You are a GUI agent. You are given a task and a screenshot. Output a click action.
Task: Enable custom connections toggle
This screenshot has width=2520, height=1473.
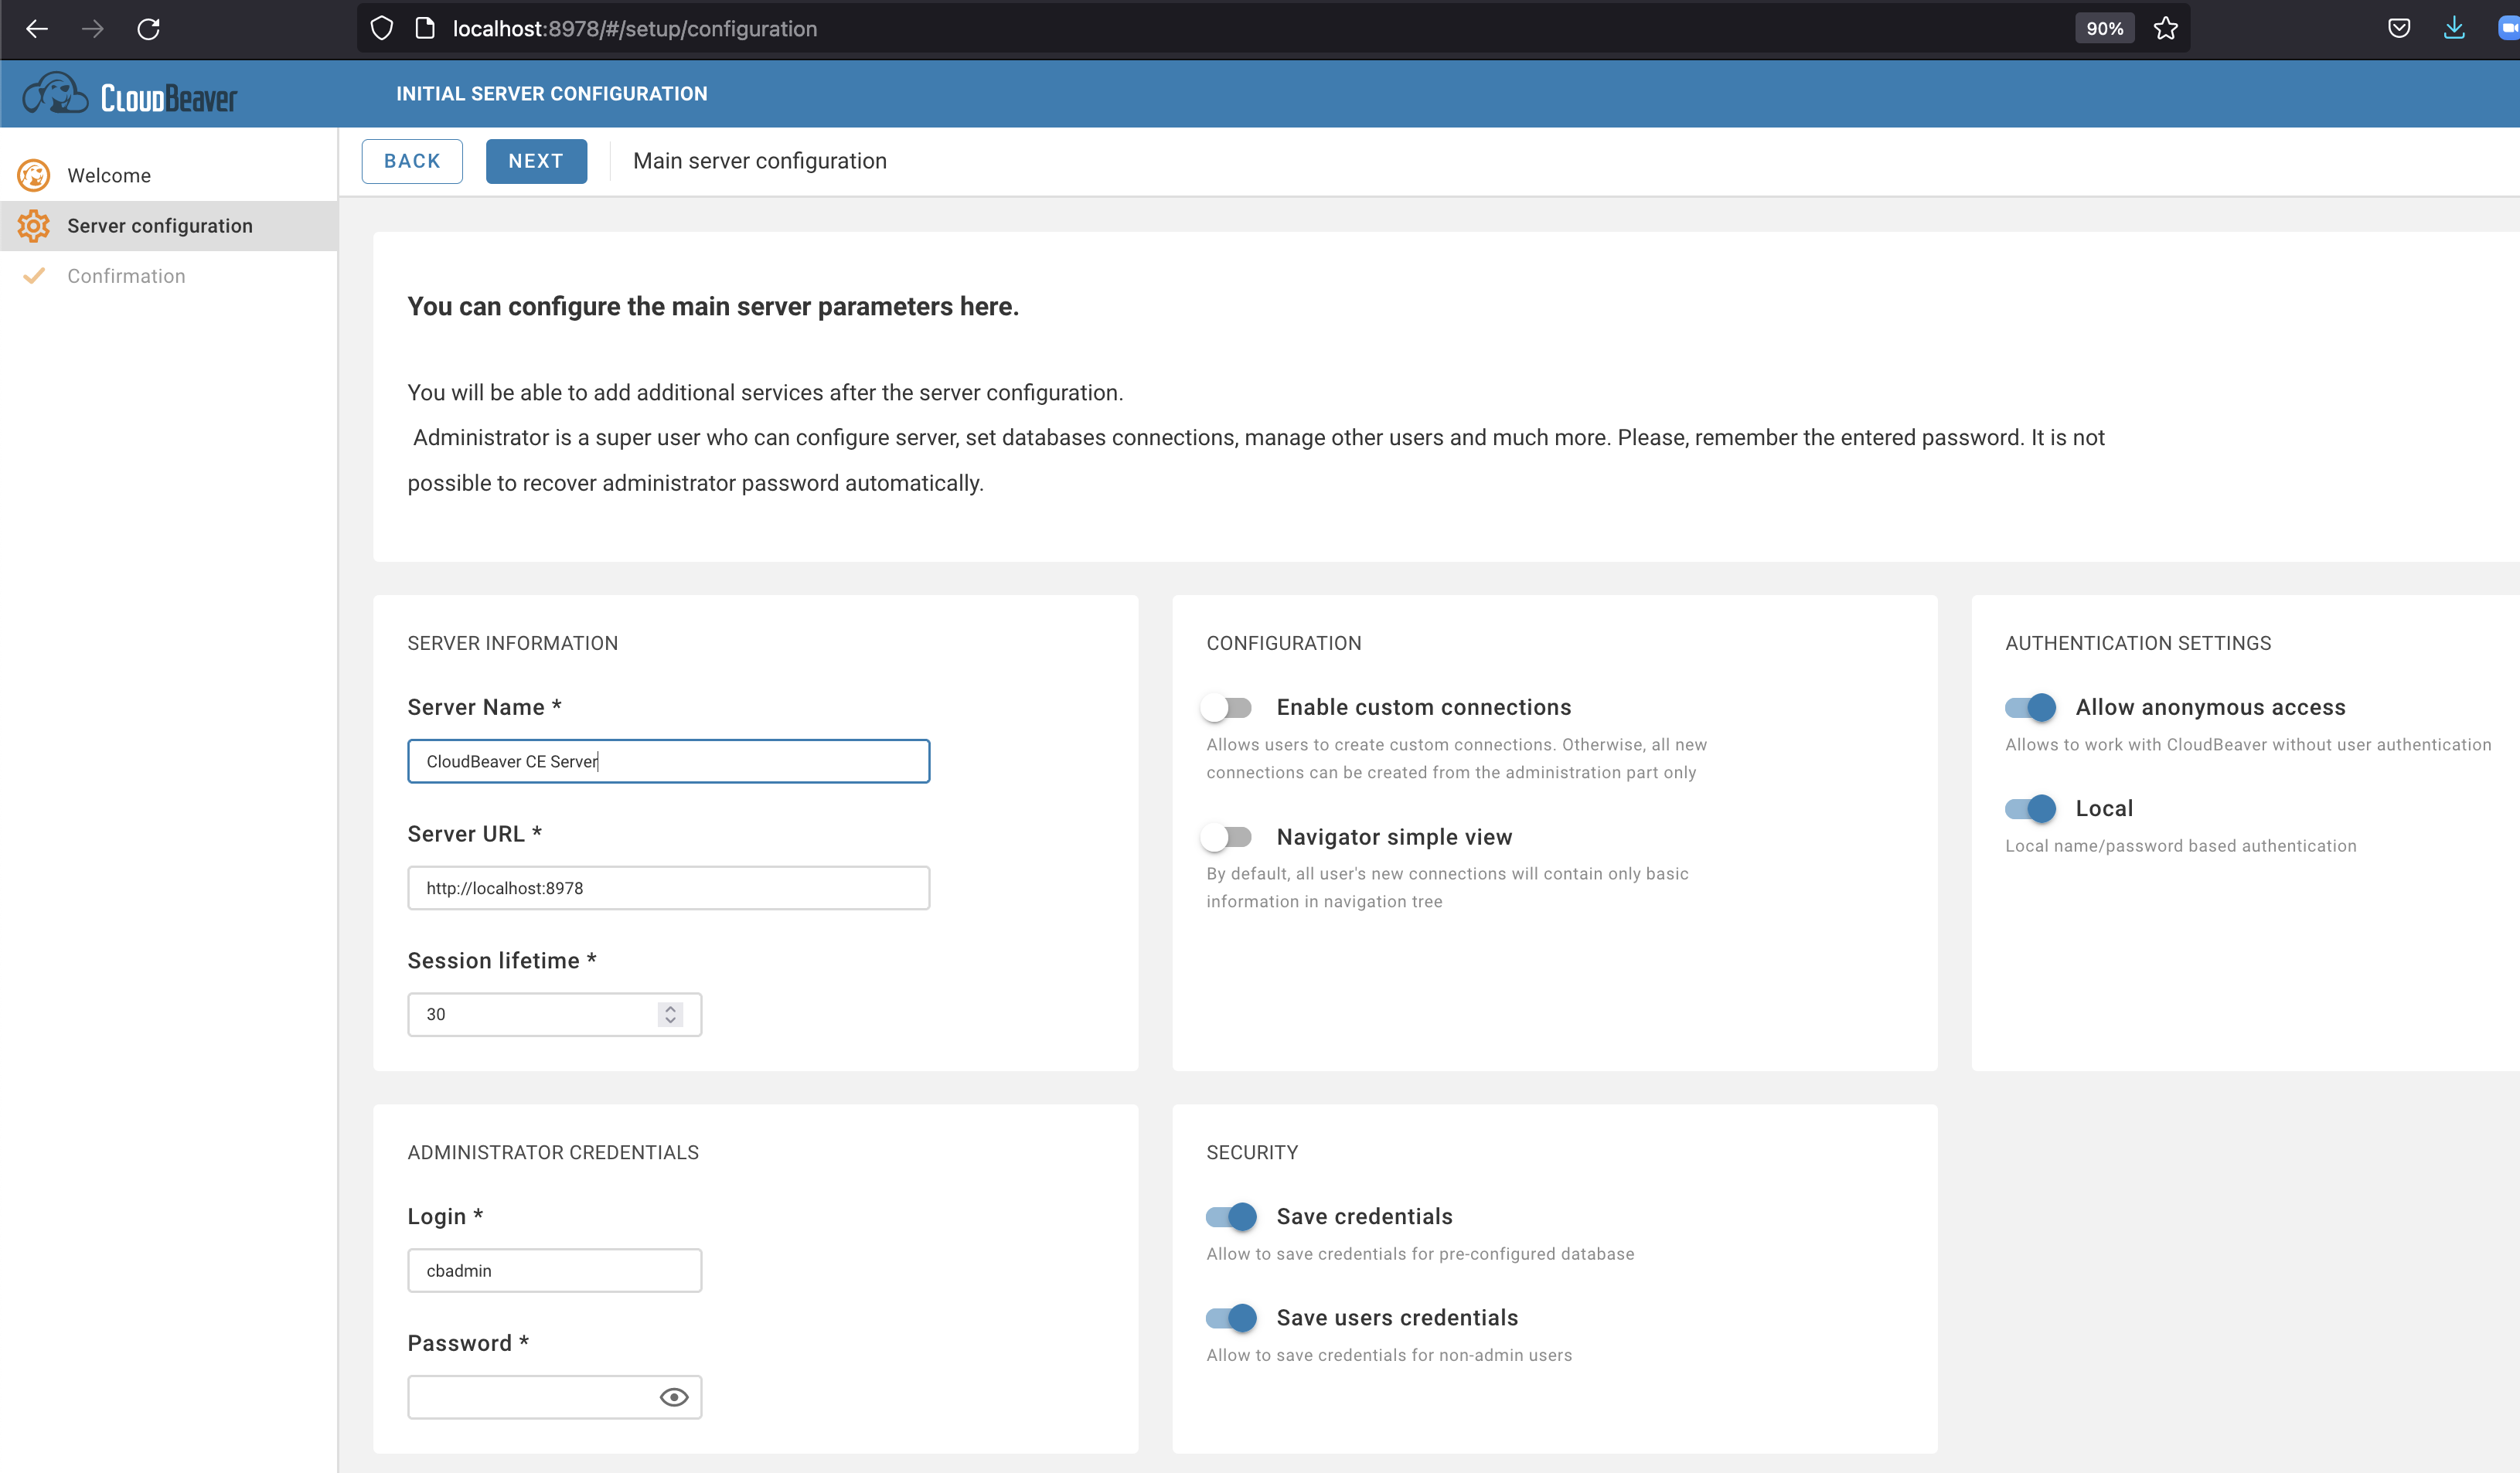click(x=1227, y=708)
